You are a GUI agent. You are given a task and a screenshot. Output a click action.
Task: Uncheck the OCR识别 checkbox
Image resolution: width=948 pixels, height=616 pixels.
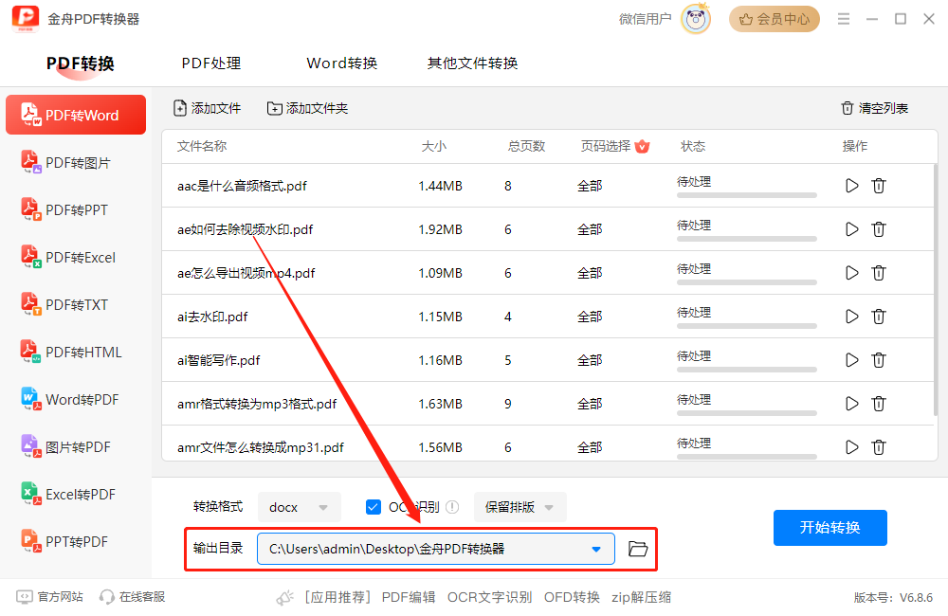click(373, 507)
